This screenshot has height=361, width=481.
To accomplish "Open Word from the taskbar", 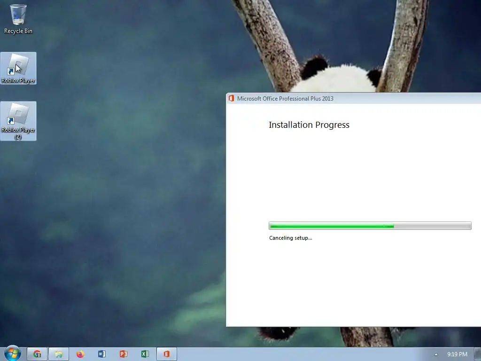I will point(102,354).
